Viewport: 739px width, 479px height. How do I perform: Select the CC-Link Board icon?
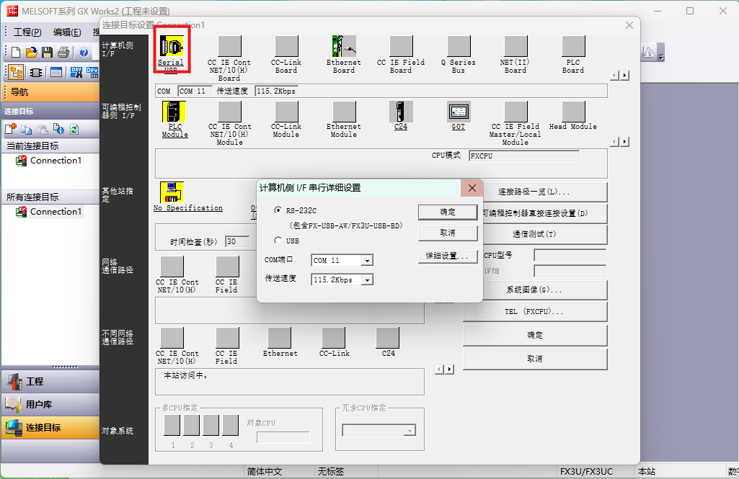[286, 46]
